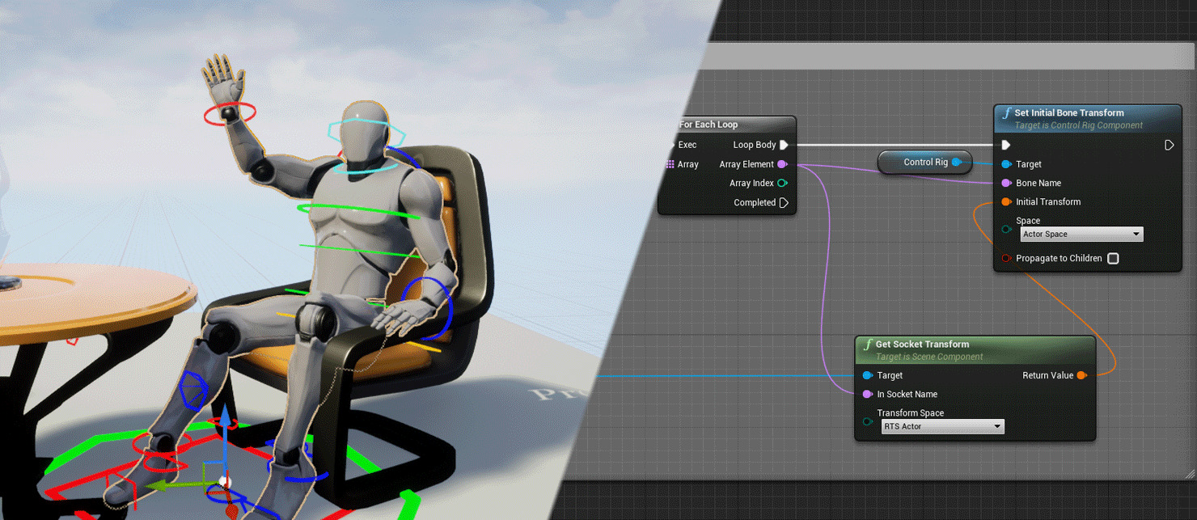Screen dimensions: 1197x520
Task: Open the Actor Space dropdown
Action: (1081, 235)
